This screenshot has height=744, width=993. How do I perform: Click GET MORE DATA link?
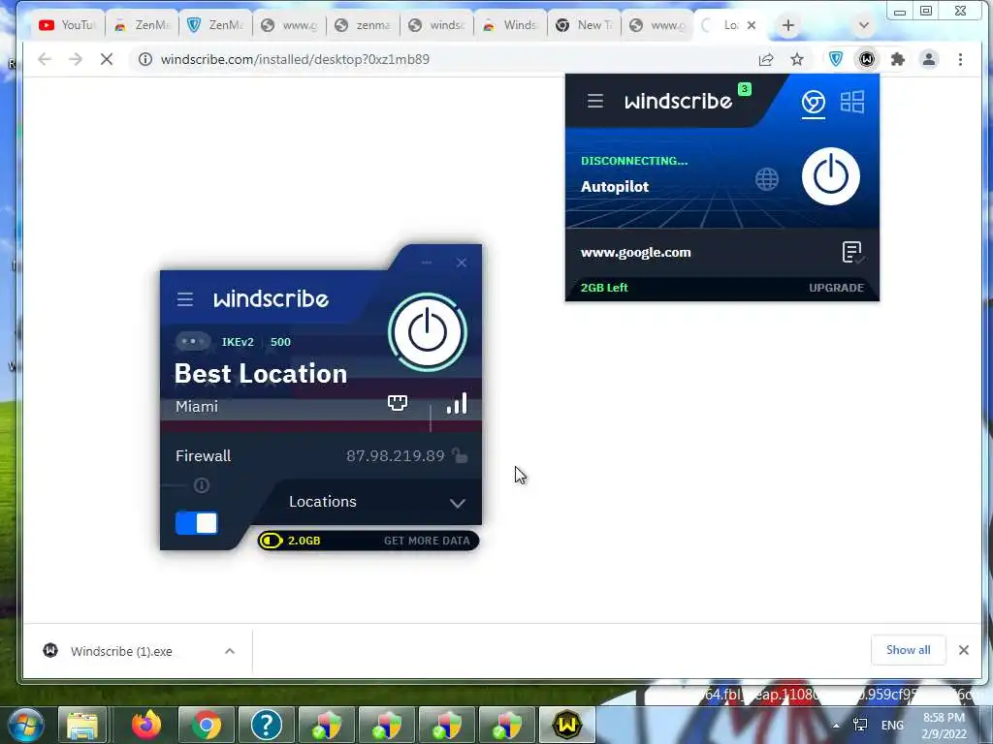click(x=427, y=541)
